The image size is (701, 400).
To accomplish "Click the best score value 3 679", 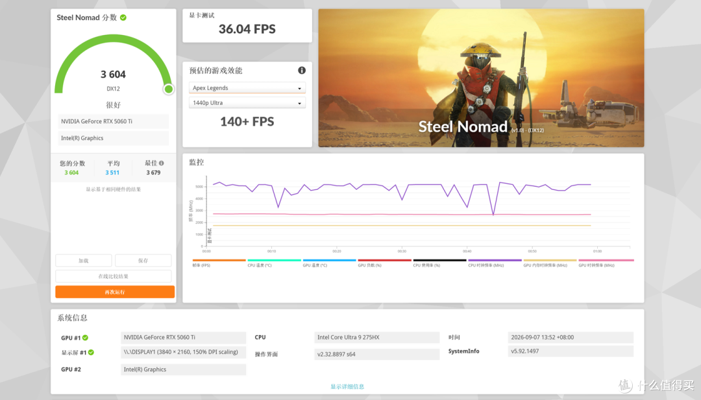I will coord(153,172).
